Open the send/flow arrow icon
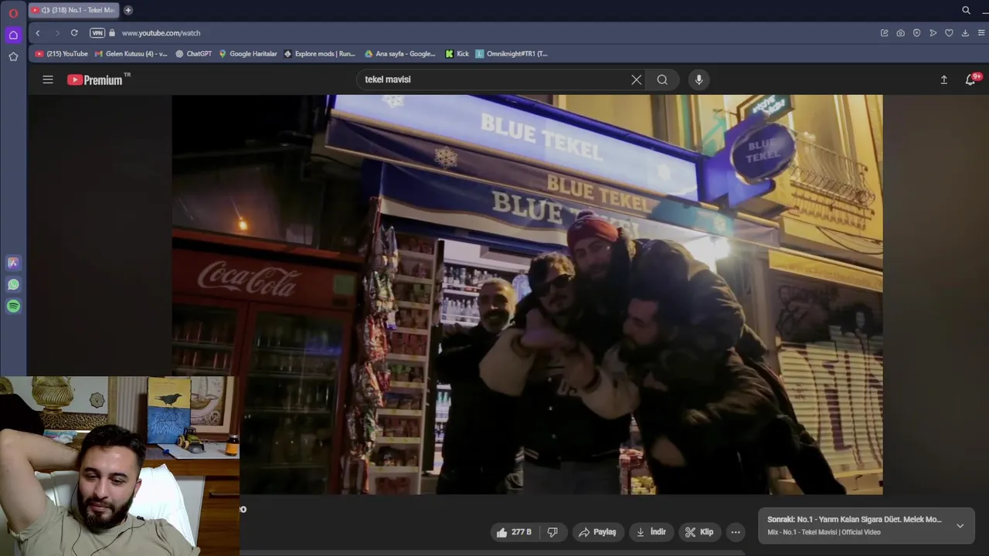 tap(933, 32)
